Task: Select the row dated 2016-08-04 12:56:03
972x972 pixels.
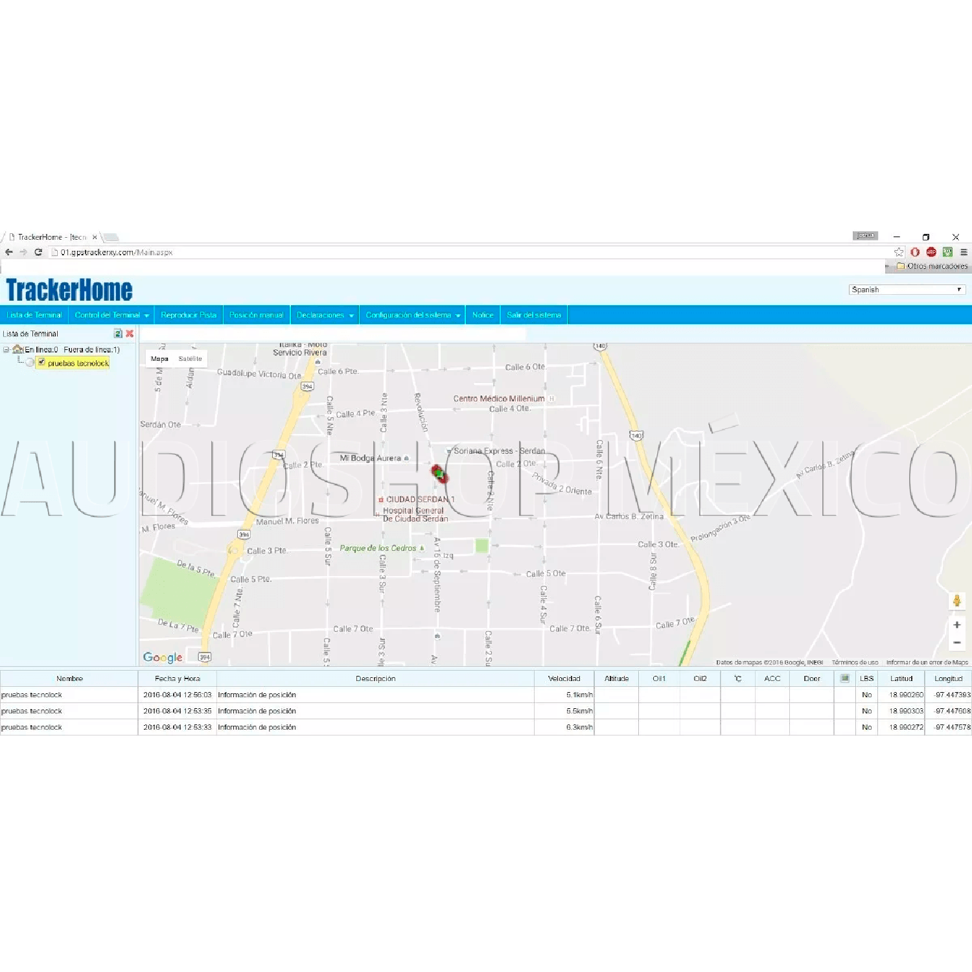Action: point(486,695)
